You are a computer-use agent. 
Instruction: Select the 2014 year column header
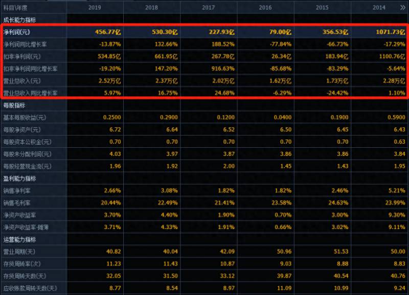tap(379, 8)
